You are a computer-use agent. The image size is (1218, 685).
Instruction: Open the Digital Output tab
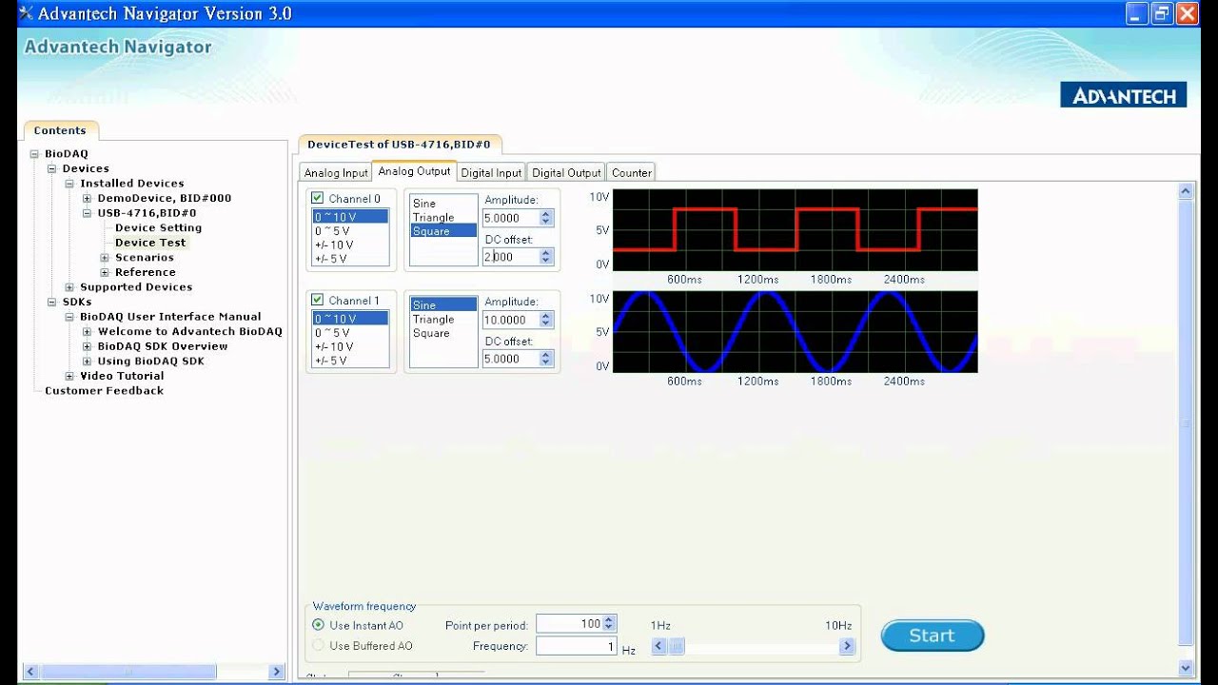(566, 173)
